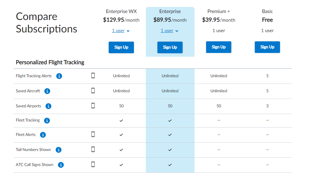
Task: Click the Fleet Tracking info icon
Action: tap(47, 120)
